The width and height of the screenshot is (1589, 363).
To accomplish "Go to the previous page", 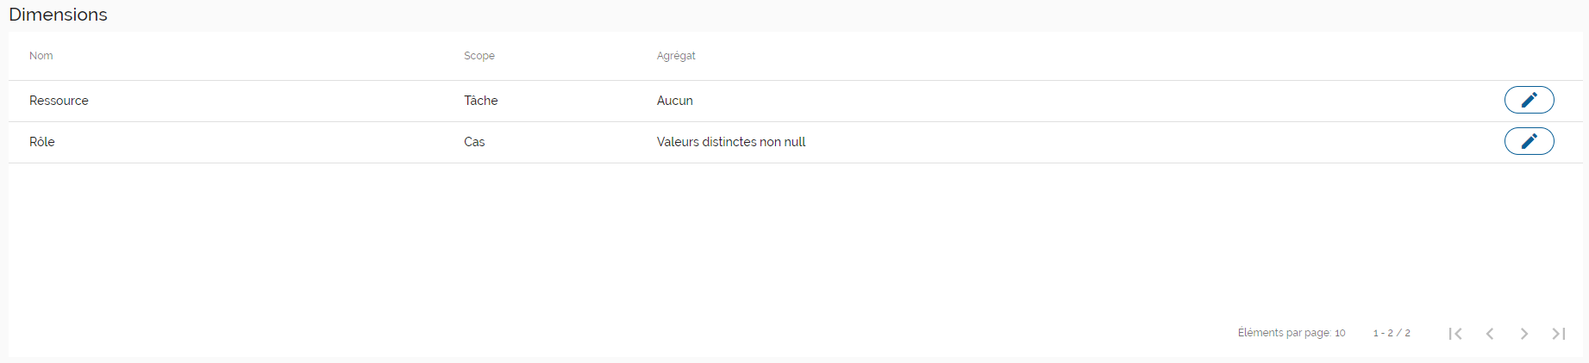I will pyautogui.click(x=1490, y=334).
